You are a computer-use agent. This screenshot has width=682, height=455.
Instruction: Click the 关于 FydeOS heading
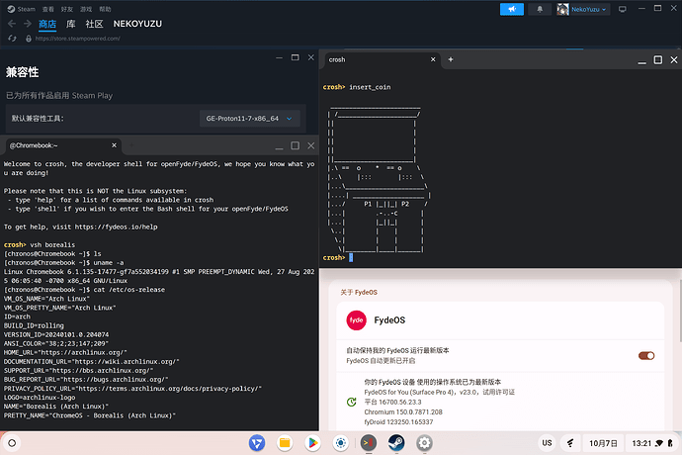pyautogui.click(x=359, y=292)
